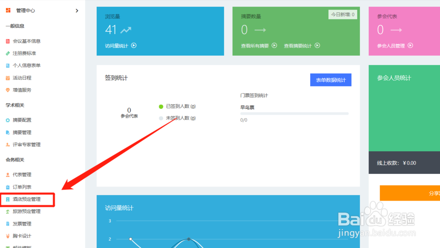The height and width of the screenshot is (248, 440).
Task: Click the 线上收款: ¥0.00 text
Action: [x=396, y=163]
